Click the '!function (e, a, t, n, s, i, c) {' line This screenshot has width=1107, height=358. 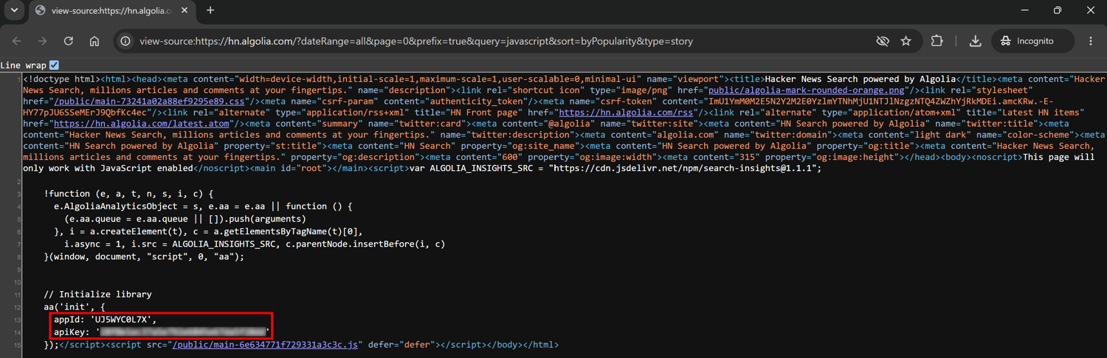click(128, 194)
